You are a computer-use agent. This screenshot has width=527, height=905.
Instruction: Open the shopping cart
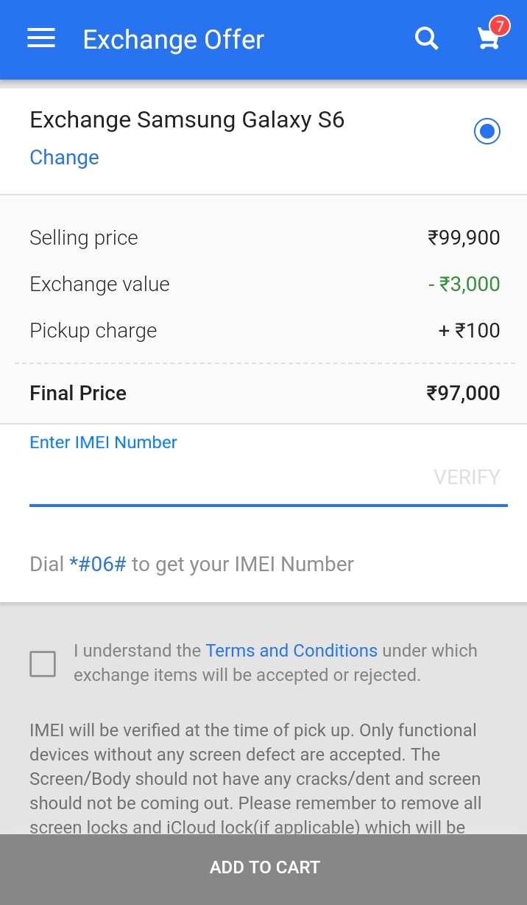click(x=489, y=40)
